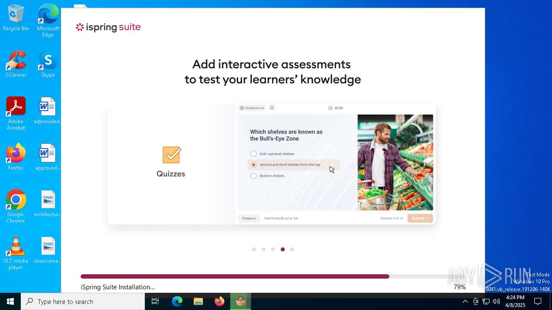Select the adprovided Word document icon

coord(47,111)
